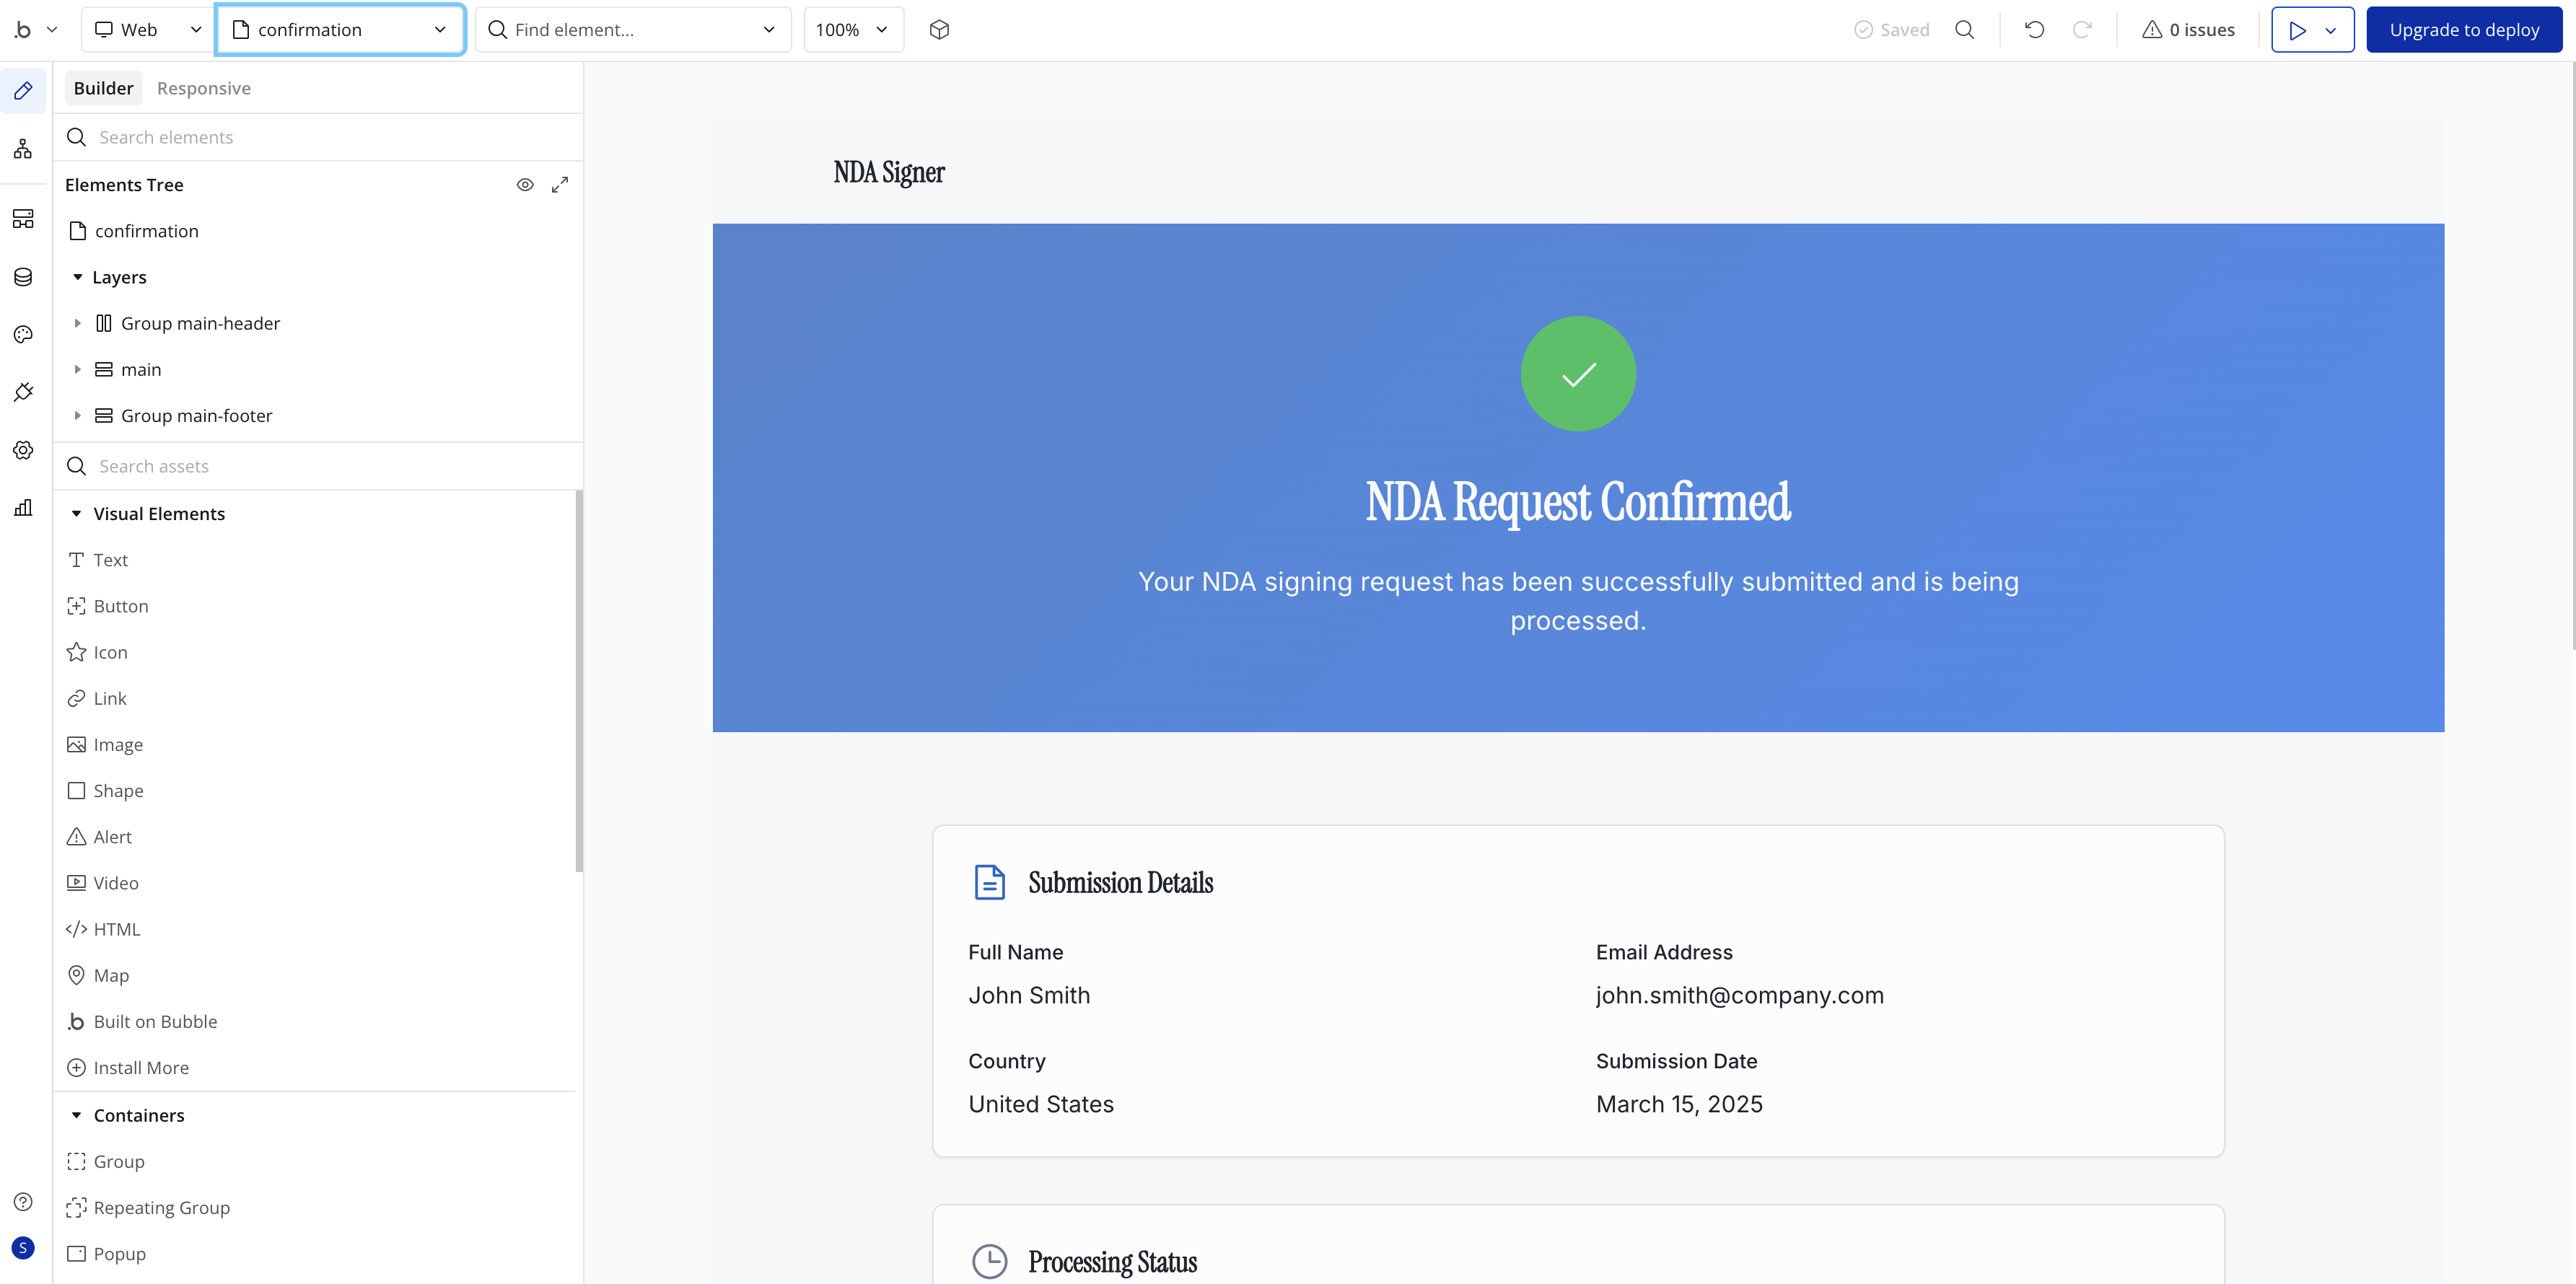Select the Alert element tool

coord(99,837)
